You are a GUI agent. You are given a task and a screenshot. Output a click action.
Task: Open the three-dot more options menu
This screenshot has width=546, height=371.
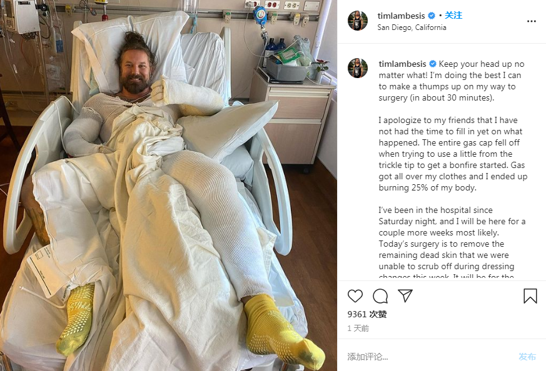pyautogui.click(x=532, y=21)
